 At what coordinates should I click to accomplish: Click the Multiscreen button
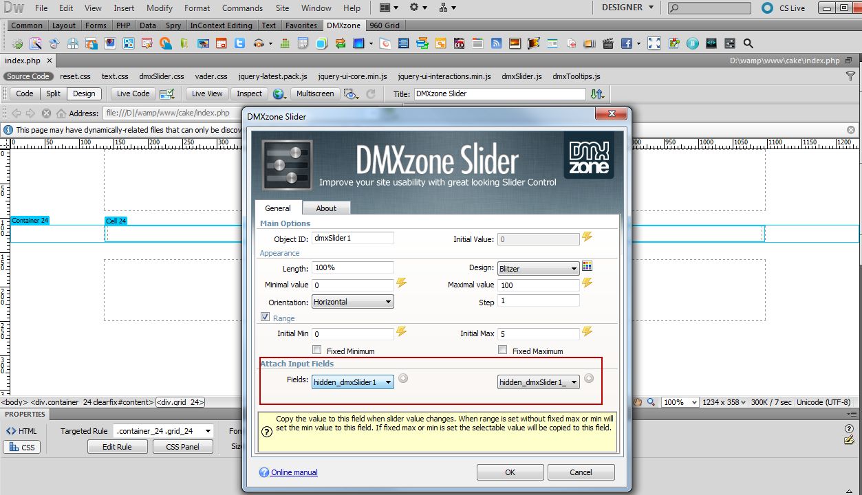click(x=314, y=93)
